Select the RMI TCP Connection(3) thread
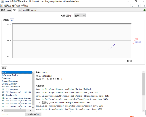The height and width of the screenshot is (117, 146). tap(17, 104)
